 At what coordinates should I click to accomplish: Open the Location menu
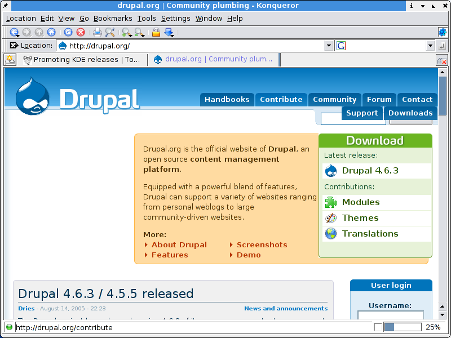21,19
